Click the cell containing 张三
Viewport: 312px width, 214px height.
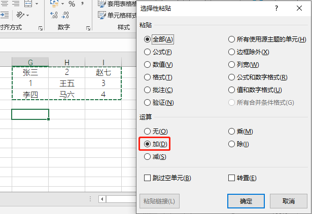click(x=30, y=72)
